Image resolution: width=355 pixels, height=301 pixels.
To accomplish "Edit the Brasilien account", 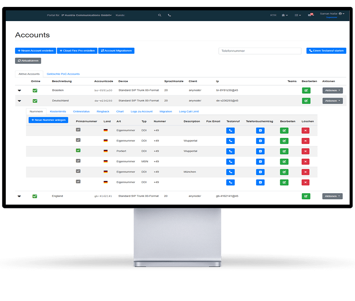I will (x=306, y=91).
